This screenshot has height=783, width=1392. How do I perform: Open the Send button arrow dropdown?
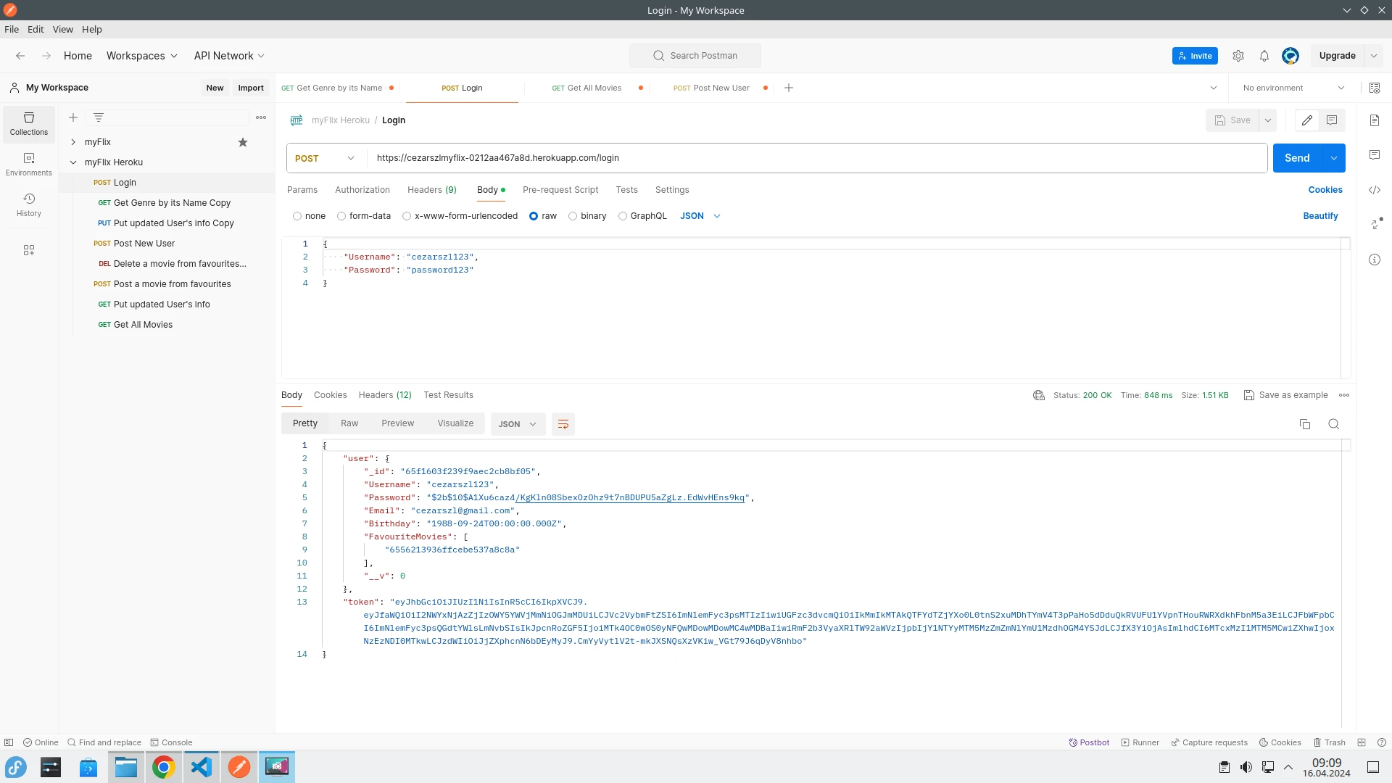1334,158
